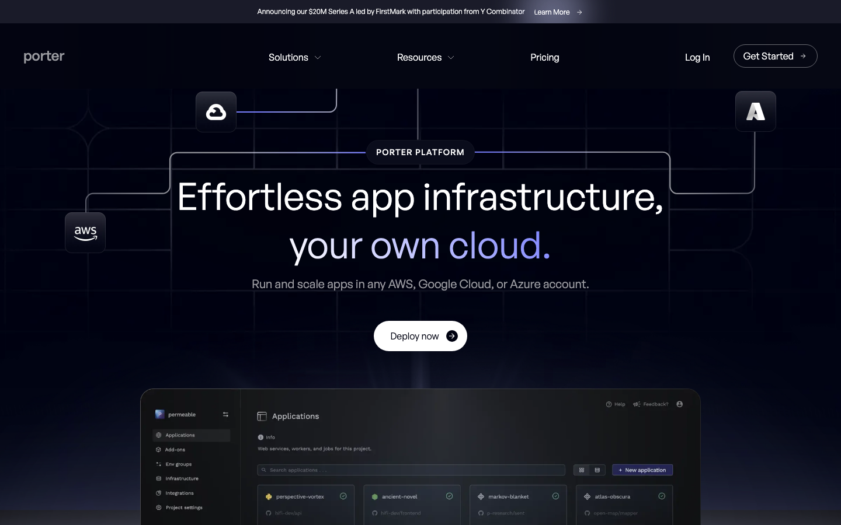
Task: Click status checkmark on markov-blanket card
Action: point(555,496)
